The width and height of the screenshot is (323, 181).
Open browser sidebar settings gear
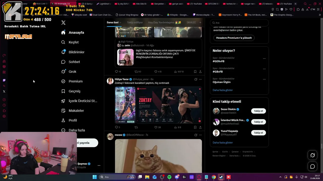coord(4,116)
